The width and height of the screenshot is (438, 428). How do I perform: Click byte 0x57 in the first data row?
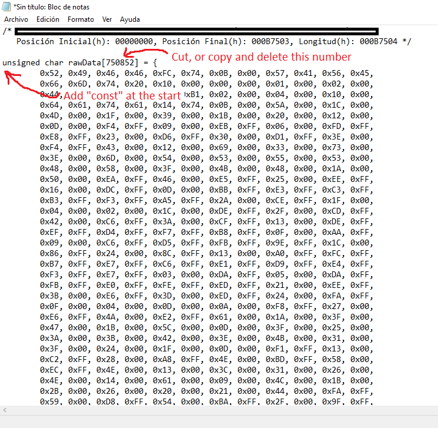[x=275, y=73]
